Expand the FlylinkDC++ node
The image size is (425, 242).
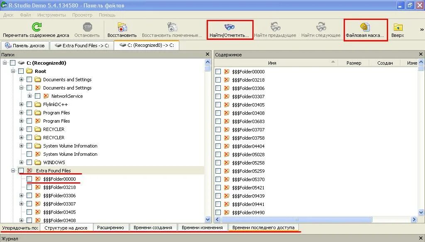[22, 104]
